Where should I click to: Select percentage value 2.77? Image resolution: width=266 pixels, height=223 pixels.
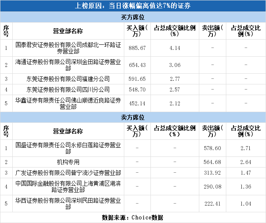point(175,79)
